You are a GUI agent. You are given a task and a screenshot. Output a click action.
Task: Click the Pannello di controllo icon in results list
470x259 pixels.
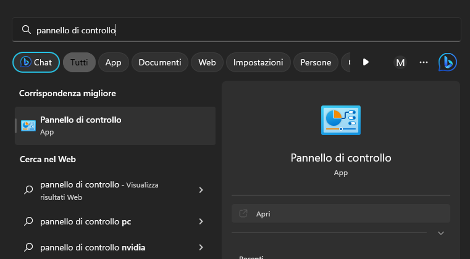click(x=29, y=126)
